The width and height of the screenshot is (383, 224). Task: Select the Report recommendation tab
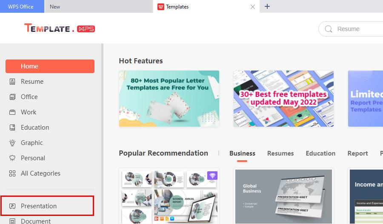(357, 153)
